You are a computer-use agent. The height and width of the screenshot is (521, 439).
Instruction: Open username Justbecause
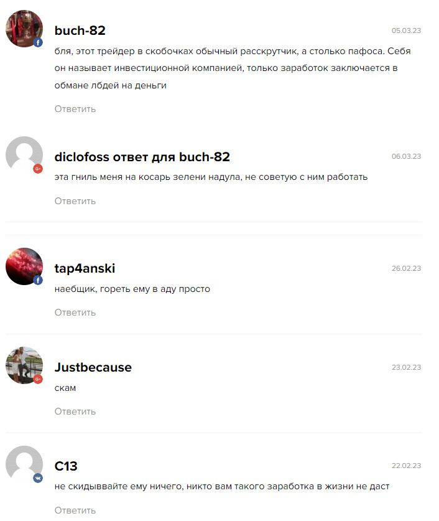coord(93,367)
